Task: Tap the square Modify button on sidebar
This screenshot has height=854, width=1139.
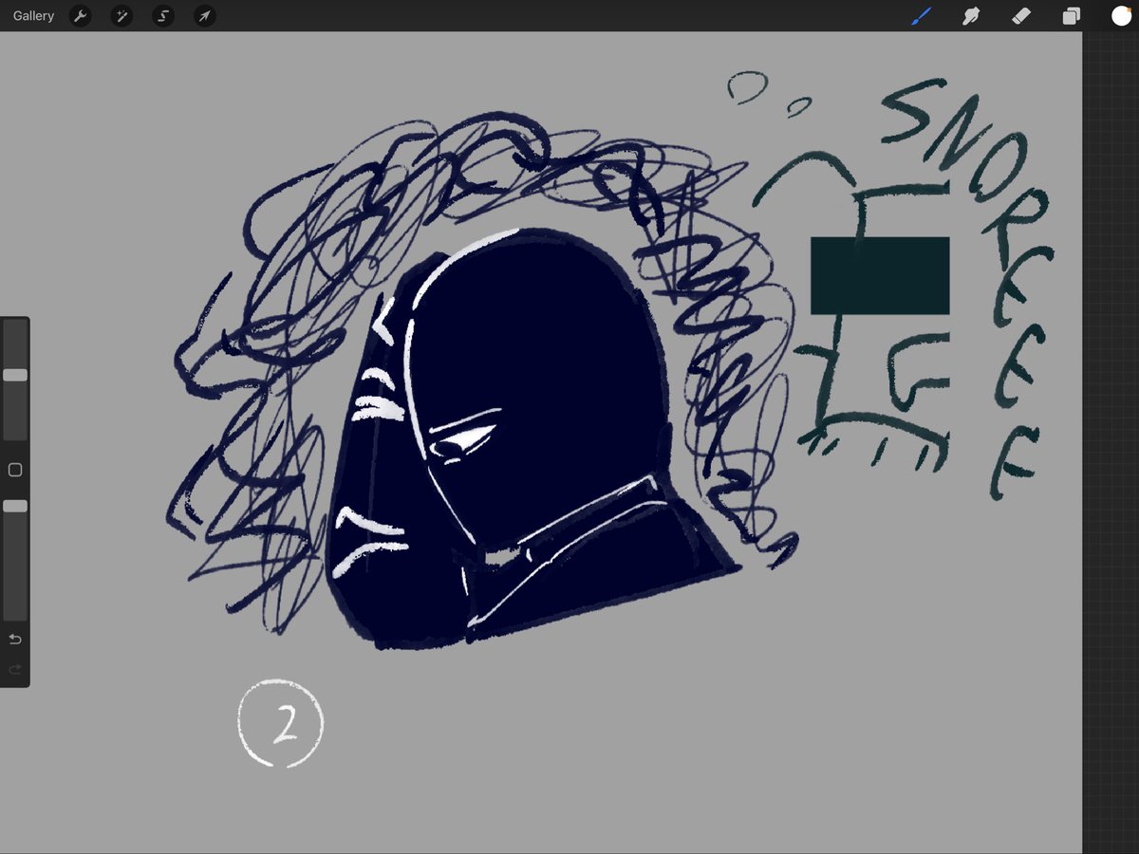Action: [14, 470]
